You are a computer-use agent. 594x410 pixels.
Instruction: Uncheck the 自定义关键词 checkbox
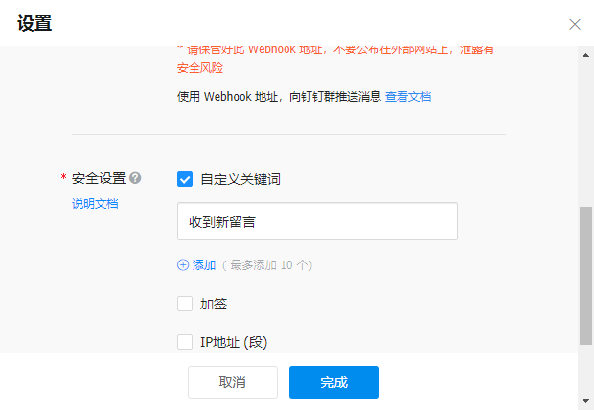[185, 179]
